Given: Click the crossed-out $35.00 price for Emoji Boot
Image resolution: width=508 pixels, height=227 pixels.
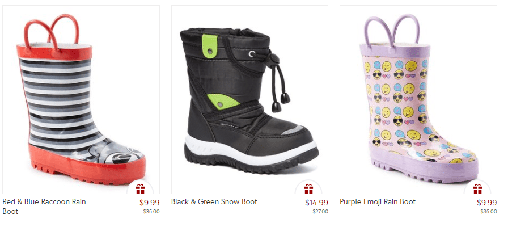Looking at the screenshot, I should 489,212.
